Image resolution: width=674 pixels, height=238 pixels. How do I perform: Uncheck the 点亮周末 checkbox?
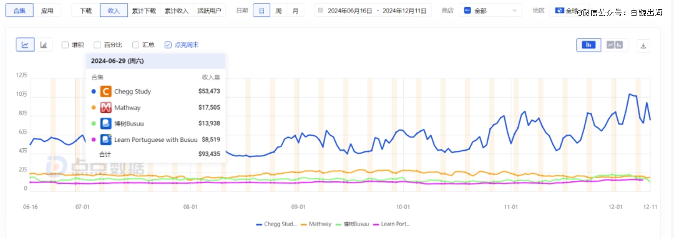click(168, 45)
